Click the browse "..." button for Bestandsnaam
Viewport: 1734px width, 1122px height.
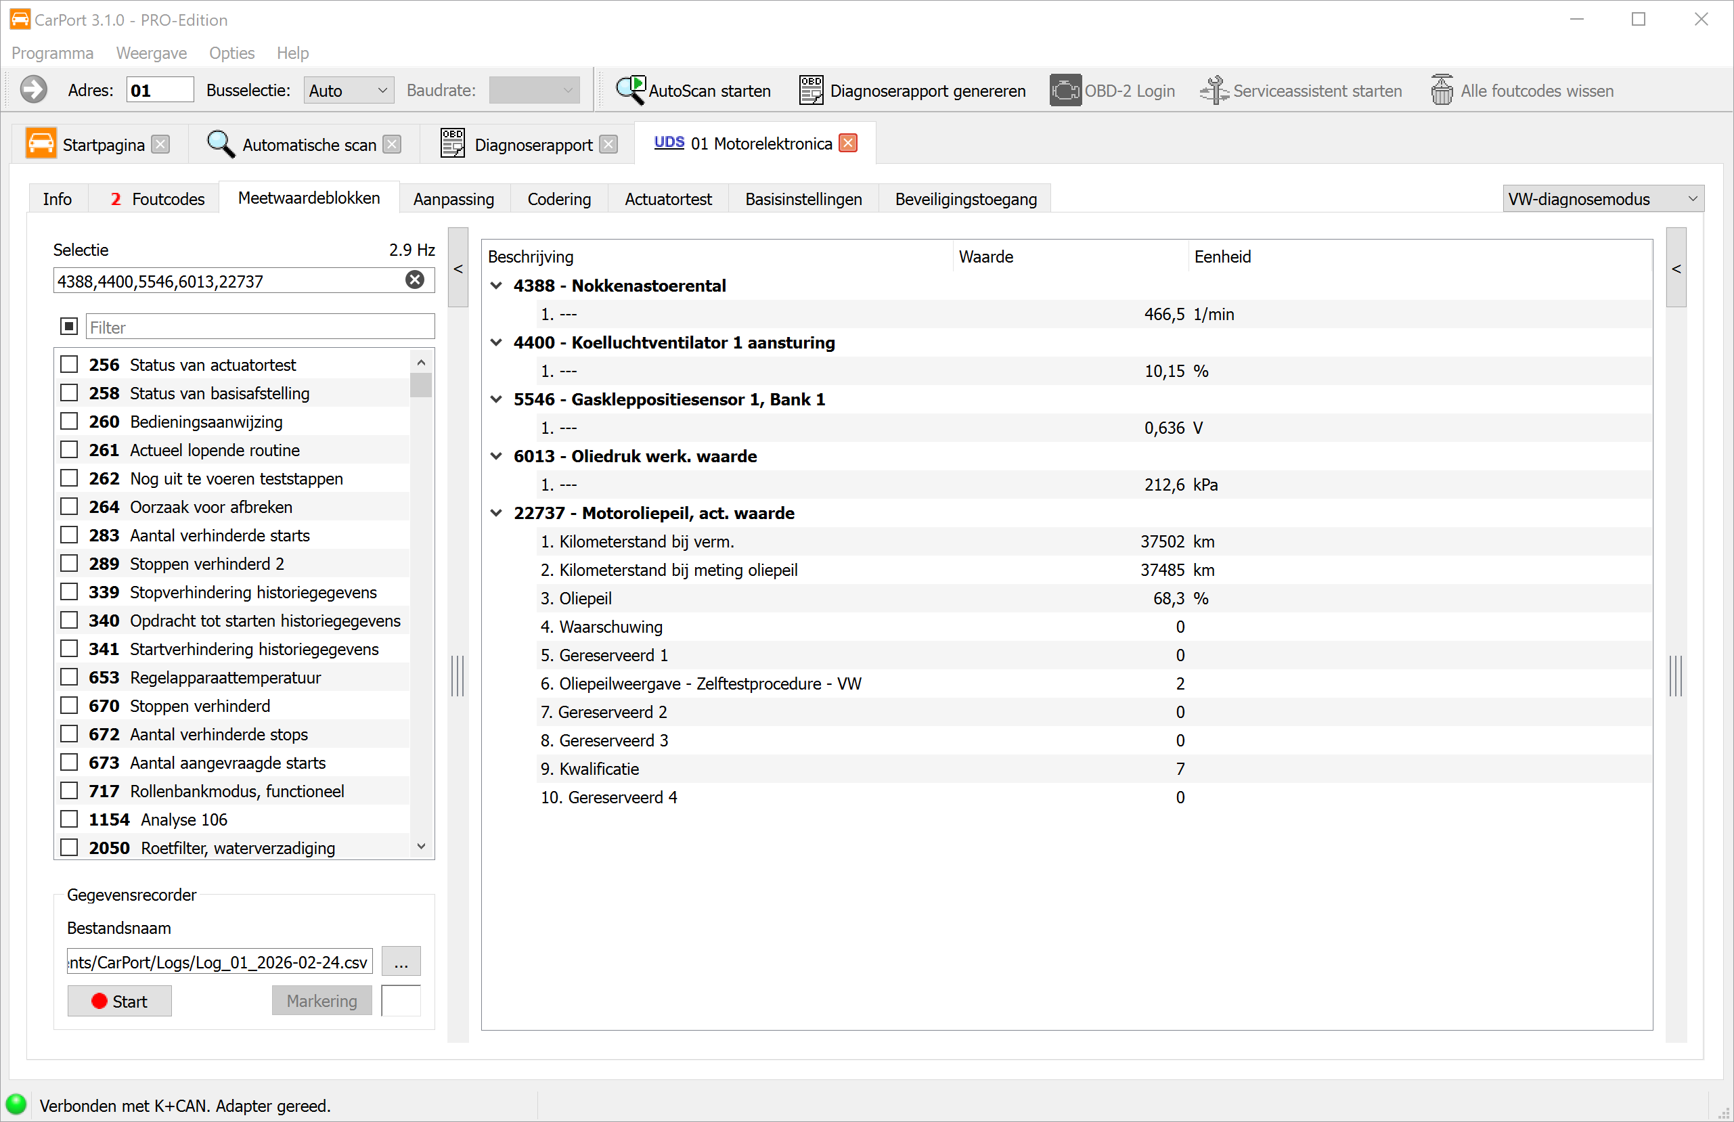tap(401, 962)
